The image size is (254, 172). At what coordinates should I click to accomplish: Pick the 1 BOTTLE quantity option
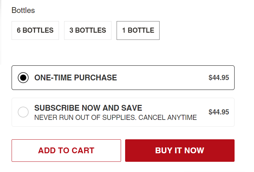138,30
